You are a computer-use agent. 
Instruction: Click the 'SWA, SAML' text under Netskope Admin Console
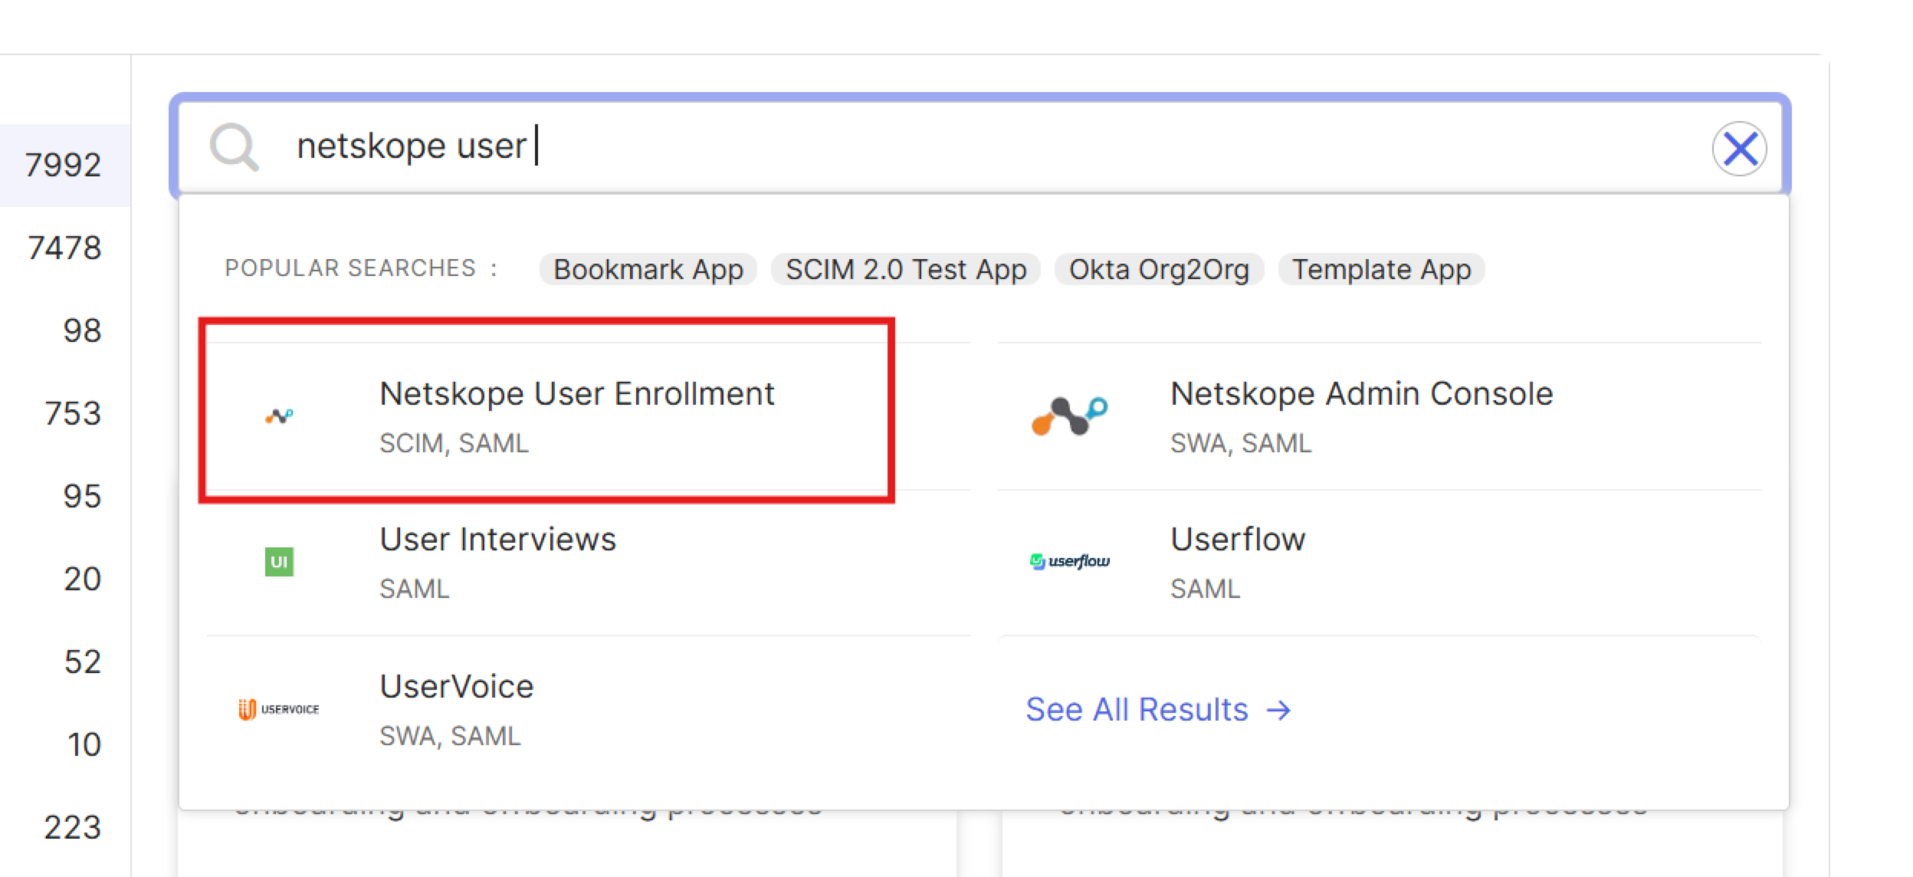(x=1241, y=443)
